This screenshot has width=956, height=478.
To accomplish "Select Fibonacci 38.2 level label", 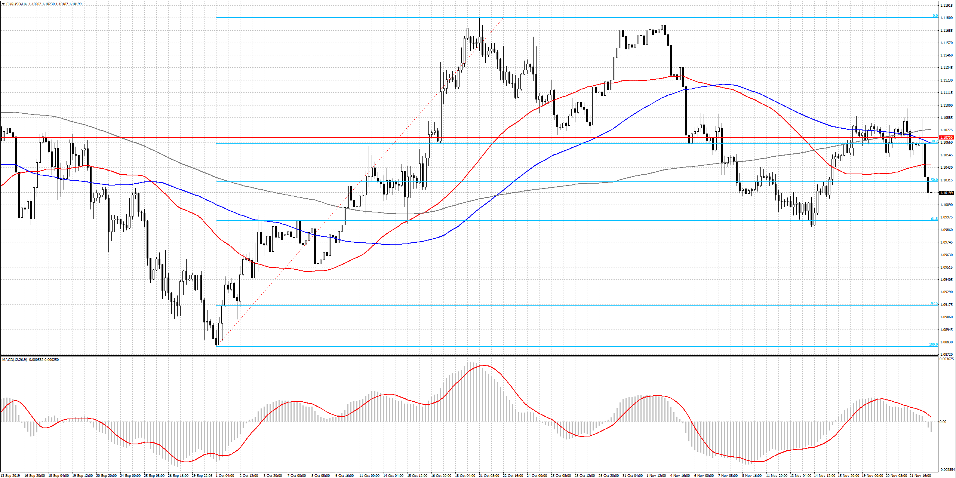I will click(934, 141).
